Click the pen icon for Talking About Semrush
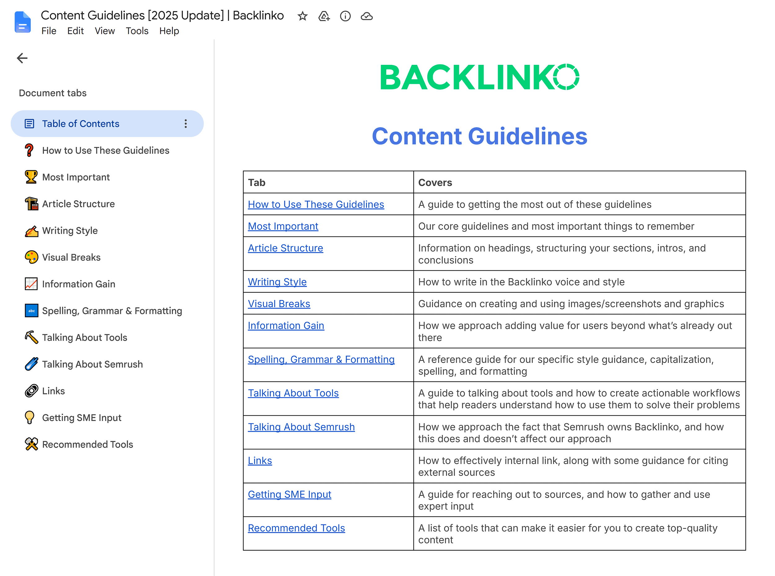This screenshot has width=775, height=576. point(31,364)
